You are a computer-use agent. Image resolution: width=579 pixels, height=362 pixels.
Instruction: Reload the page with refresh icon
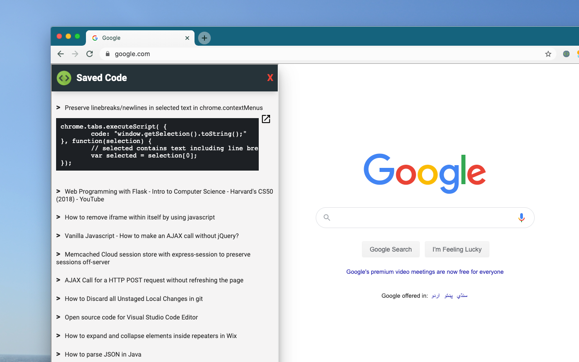coord(90,54)
